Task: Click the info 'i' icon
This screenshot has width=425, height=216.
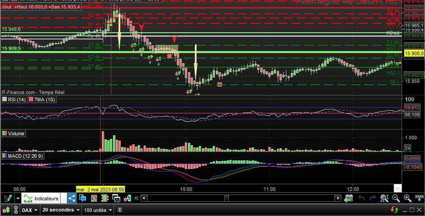Action: (x=119, y=210)
